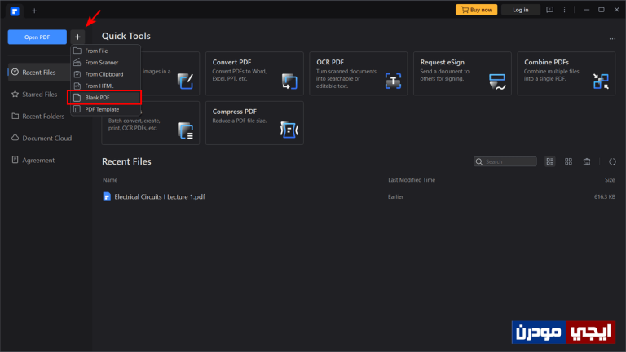This screenshot has height=352, width=626.
Task: Click the Recent Files clock icon in sidebar
Action: [x=15, y=72]
